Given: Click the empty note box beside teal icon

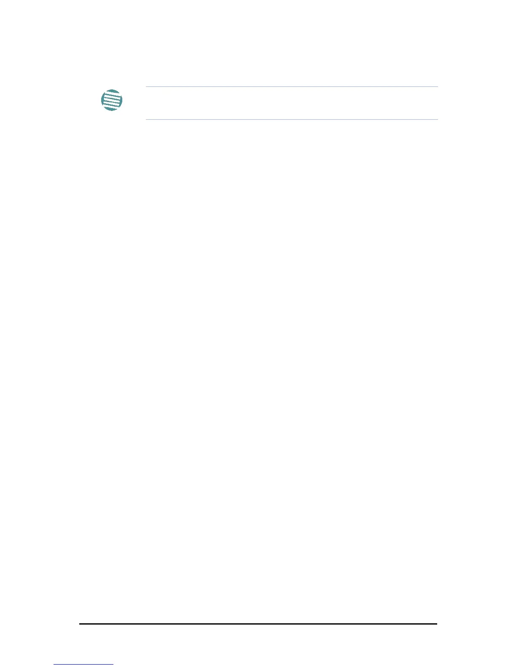Looking at the screenshot, I should (x=292, y=103).
